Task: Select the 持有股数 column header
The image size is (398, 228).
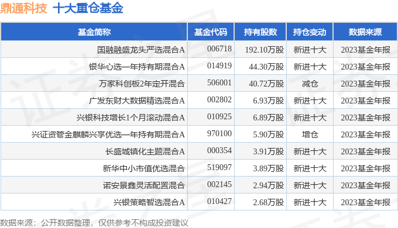Action: 260,32
